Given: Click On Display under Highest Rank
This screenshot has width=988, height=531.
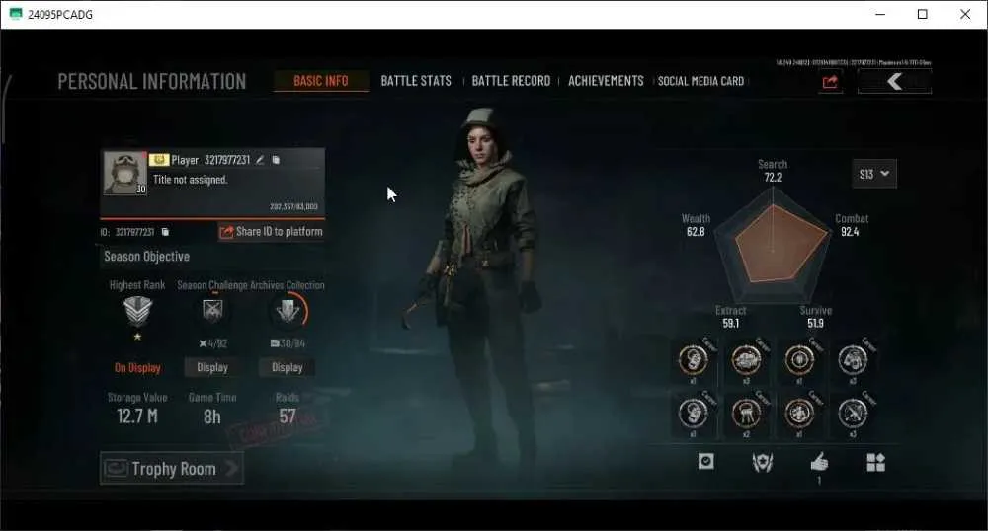Looking at the screenshot, I should coord(137,367).
